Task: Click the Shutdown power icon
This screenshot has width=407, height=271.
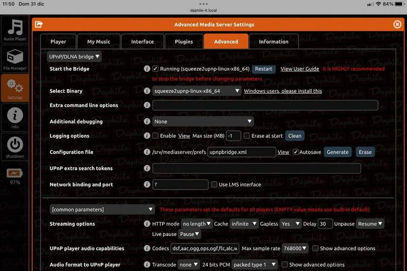Action: 15,146
